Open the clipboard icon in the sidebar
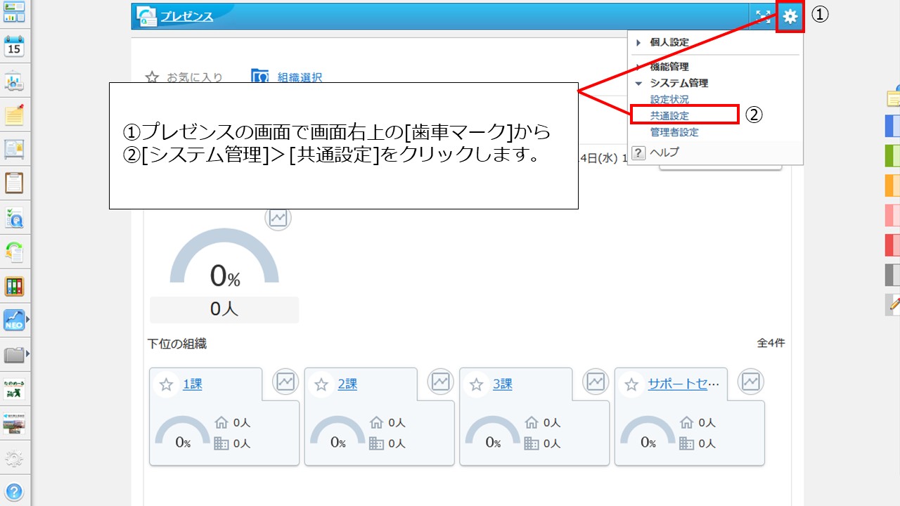This screenshot has height=506, width=900. coord(14,183)
